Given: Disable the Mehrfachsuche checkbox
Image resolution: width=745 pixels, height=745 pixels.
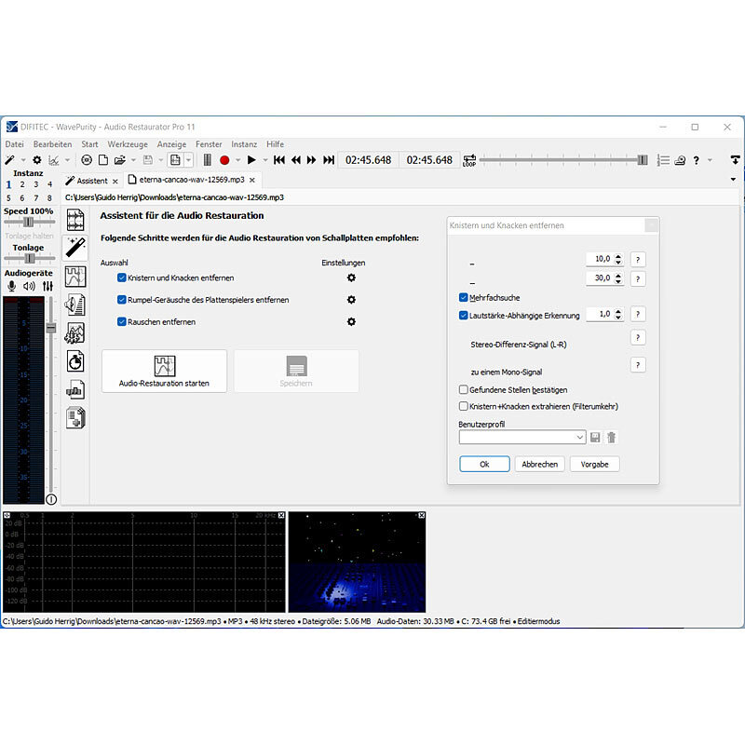Looking at the screenshot, I should coord(464,298).
